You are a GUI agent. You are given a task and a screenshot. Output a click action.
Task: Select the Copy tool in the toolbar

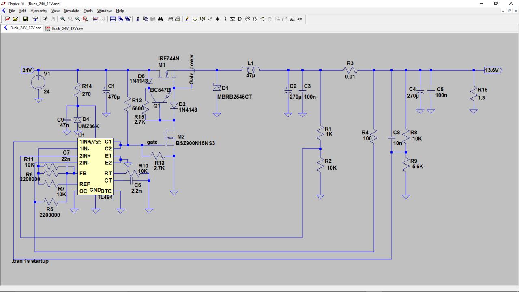coord(146,19)
